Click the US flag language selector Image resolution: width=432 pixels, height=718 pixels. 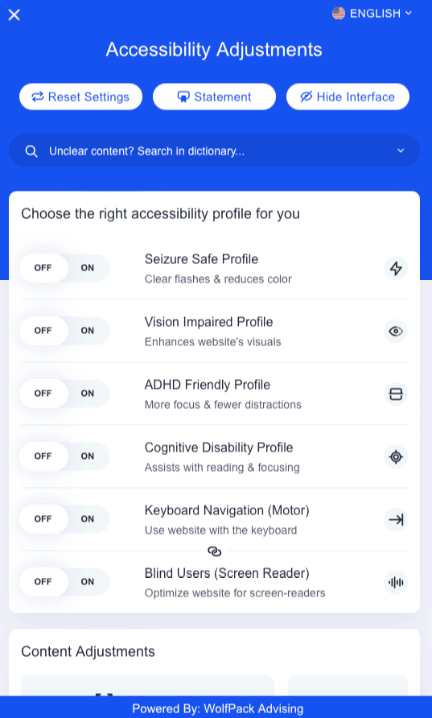tap(338, 13)
